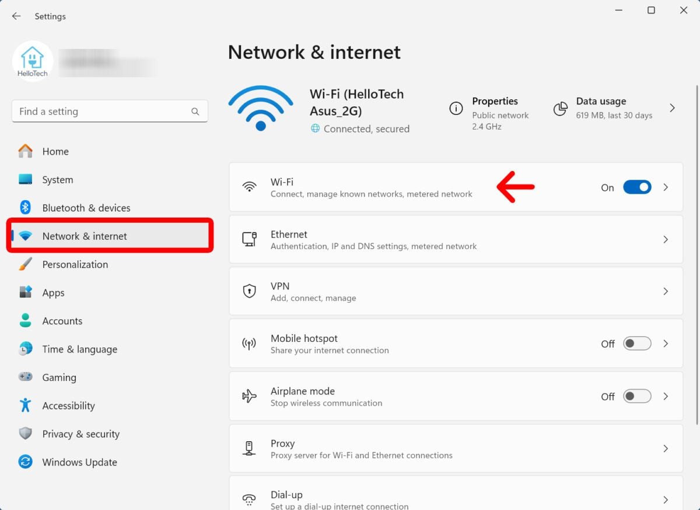700x510 pixels.
Task: Open the Personalization menu item
Action: click(75, 264)
